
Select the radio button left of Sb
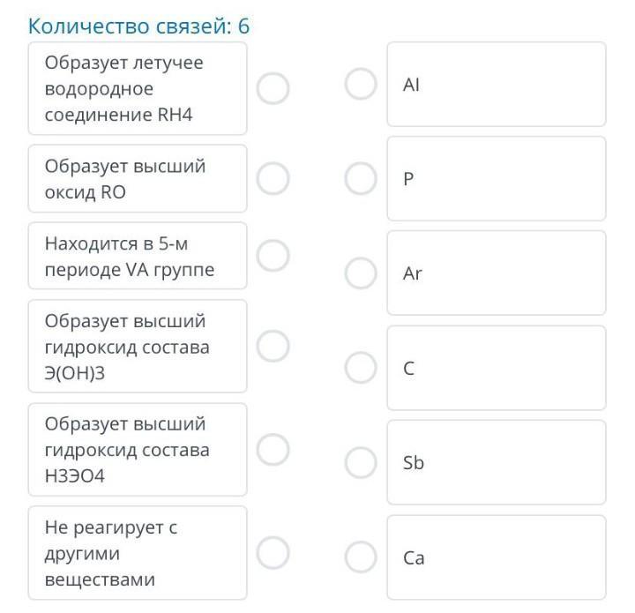pos(361,462)
